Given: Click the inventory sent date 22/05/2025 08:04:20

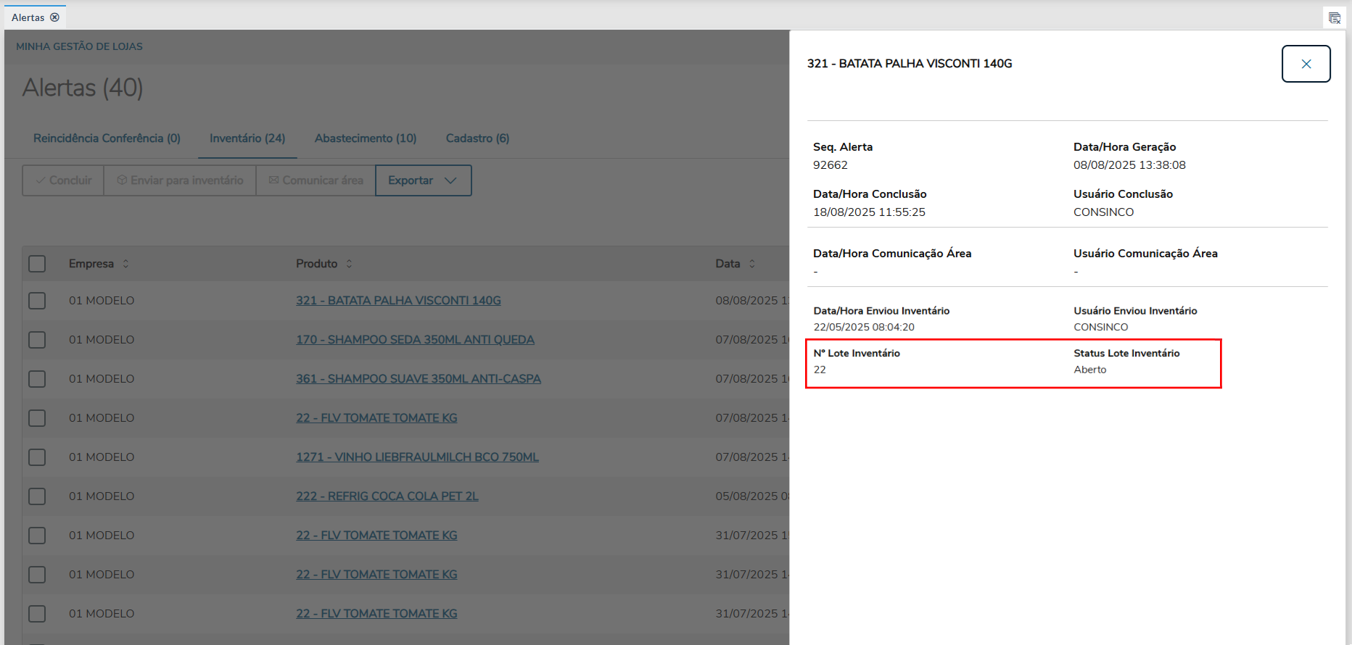Looking at the screenshot, I should (864, 328).
